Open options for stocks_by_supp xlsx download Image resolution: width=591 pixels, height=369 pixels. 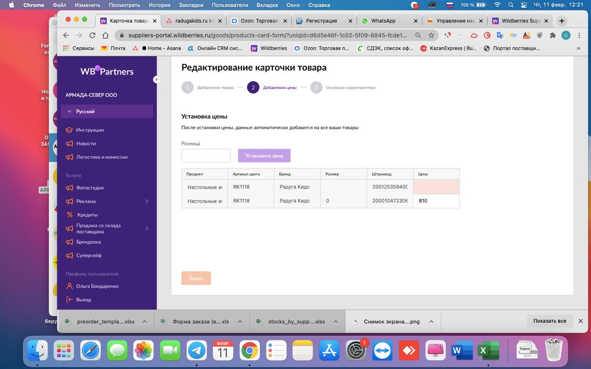[336, 321]
